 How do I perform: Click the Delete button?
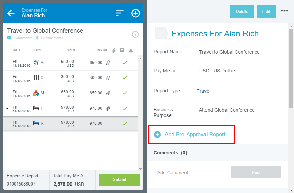242,11
